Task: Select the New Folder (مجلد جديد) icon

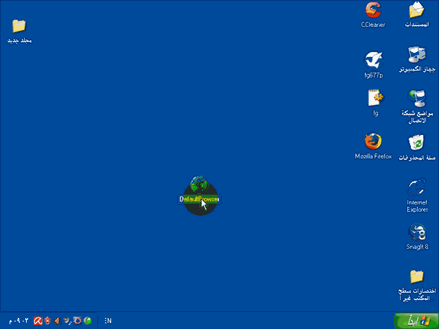Action: point(19,26)
